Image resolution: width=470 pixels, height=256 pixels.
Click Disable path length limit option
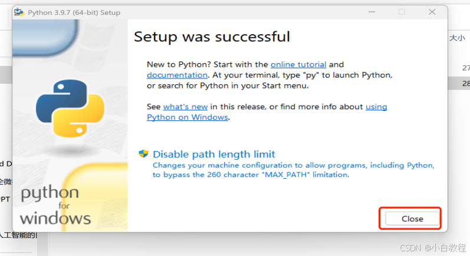213,154
